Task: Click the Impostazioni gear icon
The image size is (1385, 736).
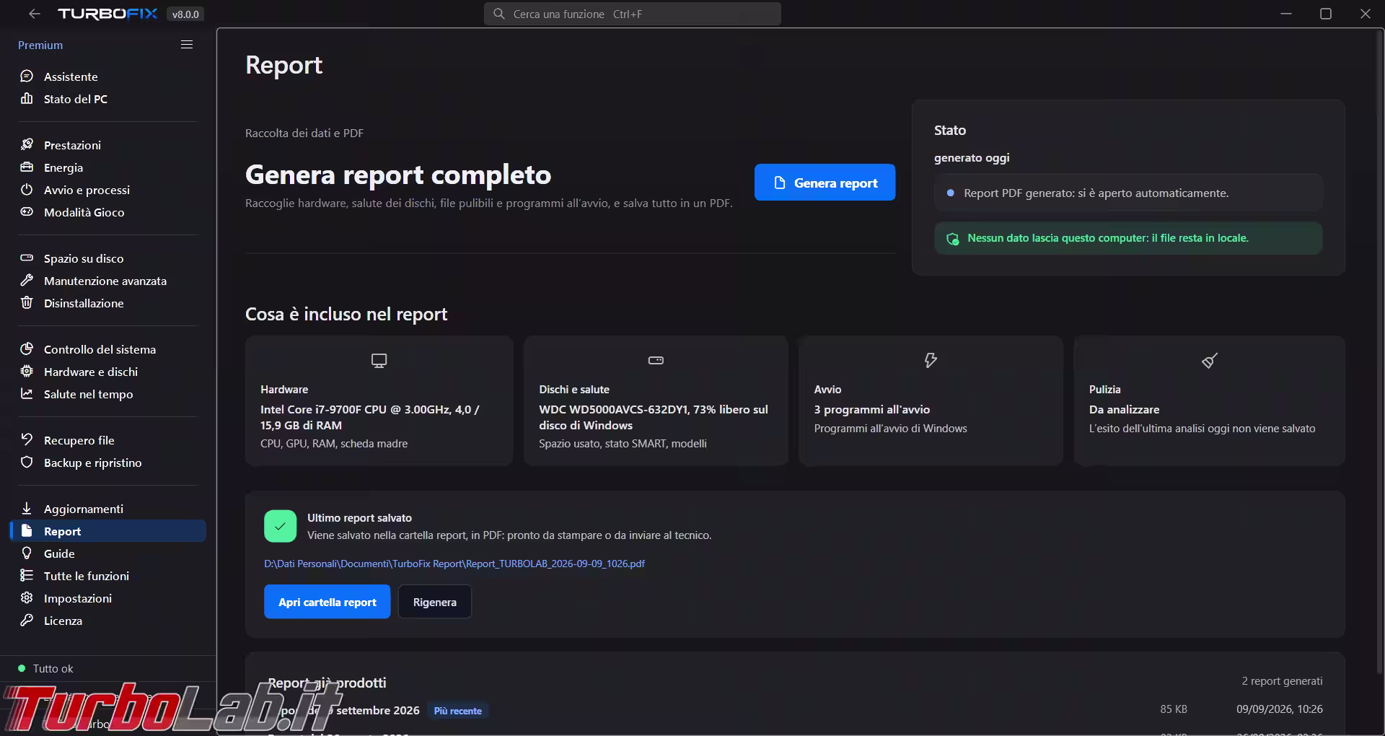Action: [27, 598]
